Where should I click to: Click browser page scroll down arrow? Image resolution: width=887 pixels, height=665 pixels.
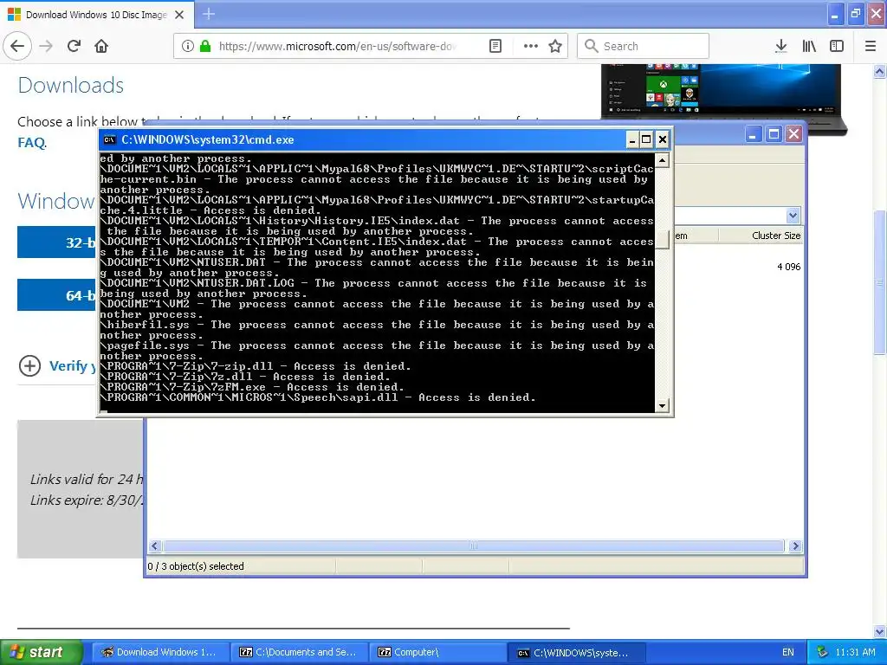(x=880, y=631)
